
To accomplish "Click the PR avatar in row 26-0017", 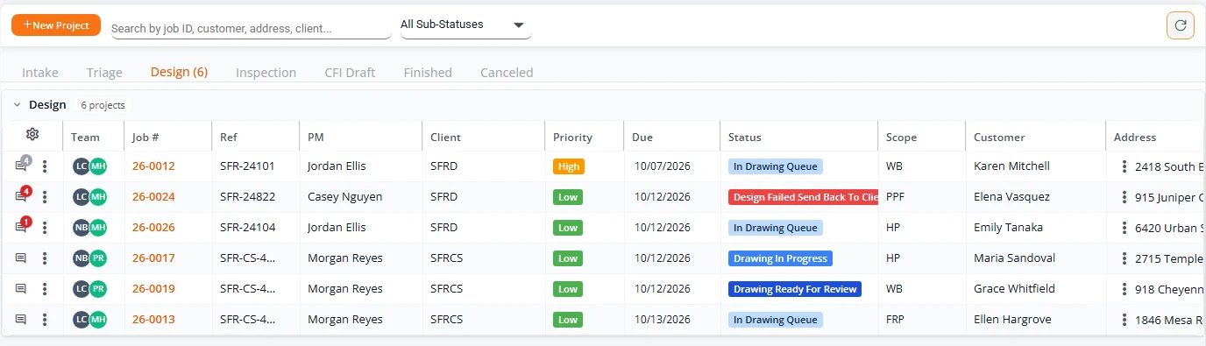I will pyautogui.click(x=98, y=258).
